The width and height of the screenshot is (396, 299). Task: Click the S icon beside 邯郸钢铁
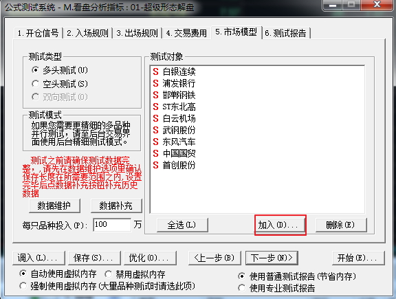[155, 95]
